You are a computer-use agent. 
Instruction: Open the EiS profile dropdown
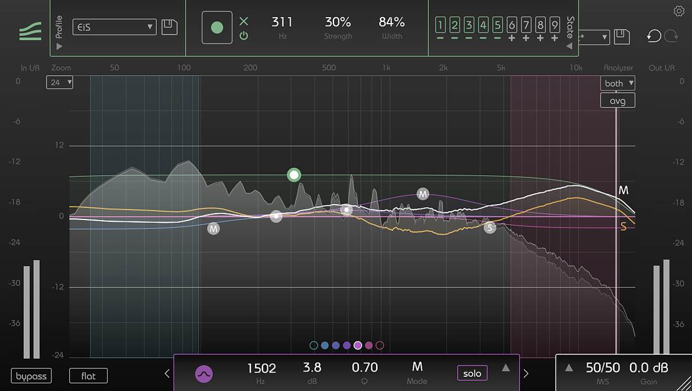click(114, 27)
